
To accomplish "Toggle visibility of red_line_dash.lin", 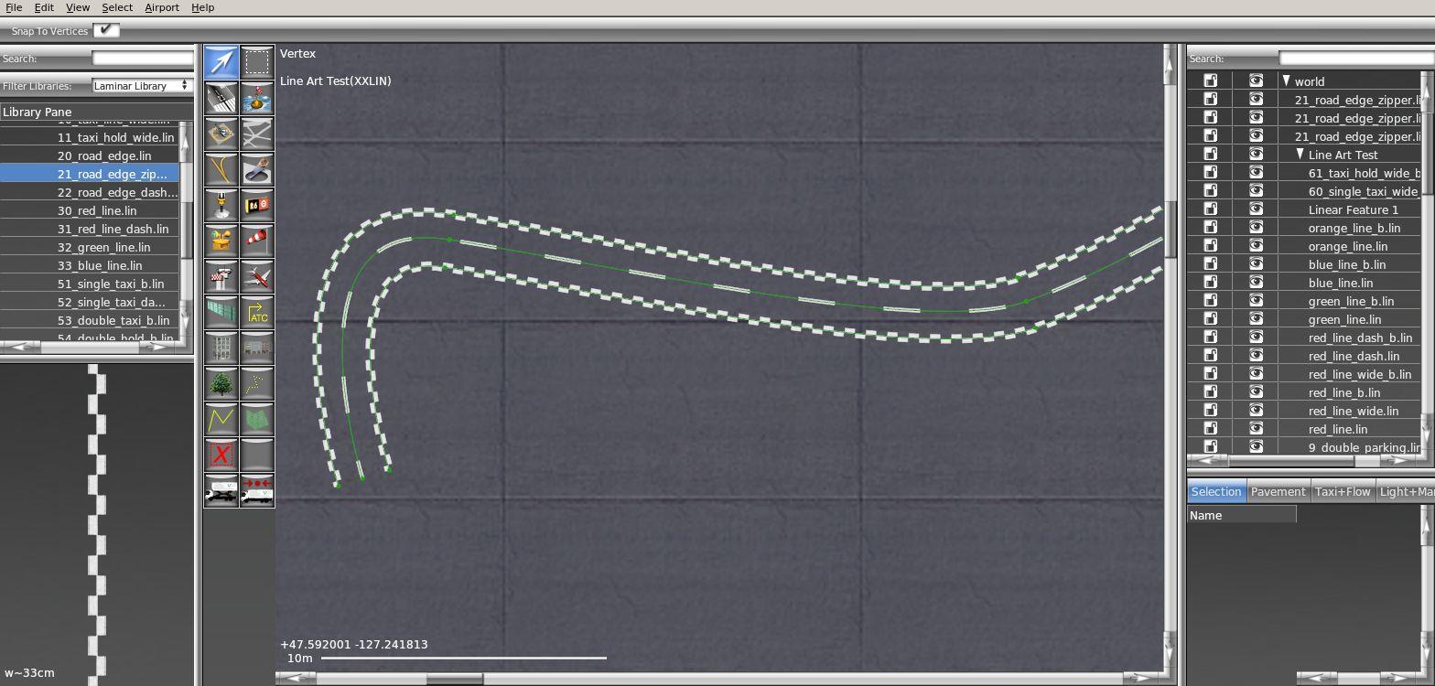I will pos(1256,356).
